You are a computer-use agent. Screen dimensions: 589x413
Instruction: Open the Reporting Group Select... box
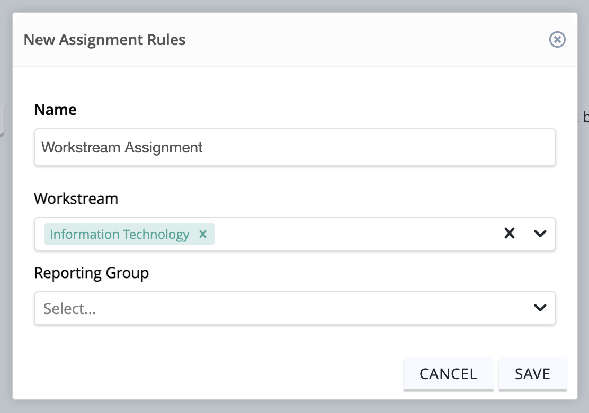click(294, 308)
